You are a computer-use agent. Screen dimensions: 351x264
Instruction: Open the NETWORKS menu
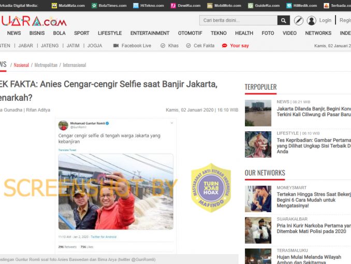point(318,33)
